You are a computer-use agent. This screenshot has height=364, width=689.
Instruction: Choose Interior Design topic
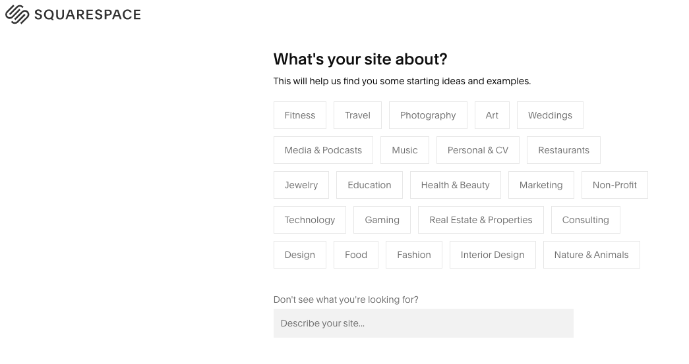click(x=493, y=255)
